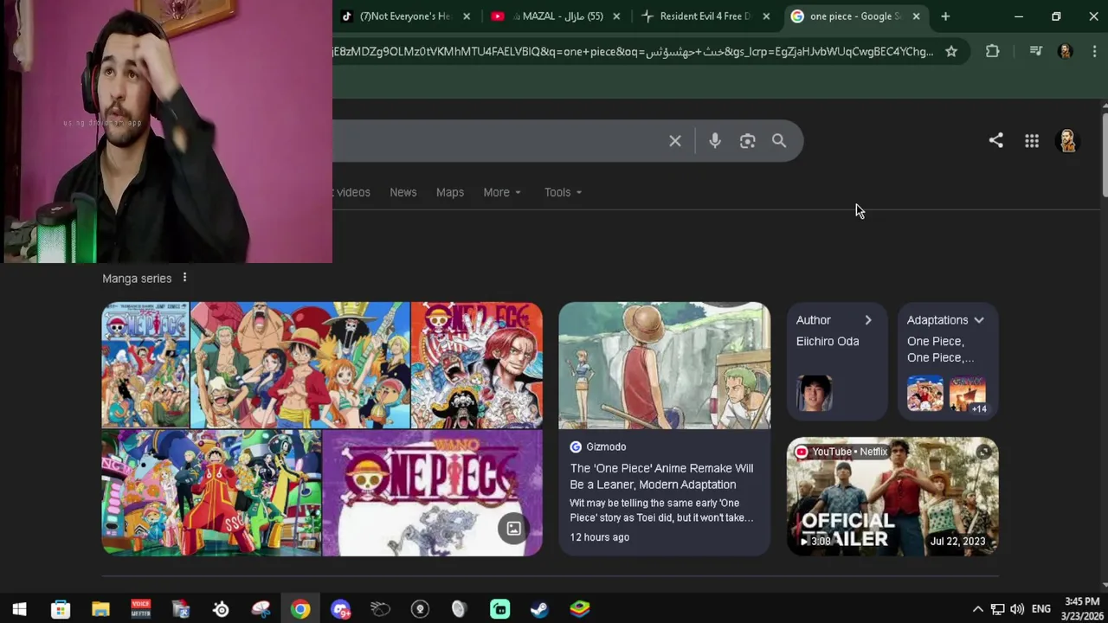Expand the More search filters dropdown

pos(502,192)
